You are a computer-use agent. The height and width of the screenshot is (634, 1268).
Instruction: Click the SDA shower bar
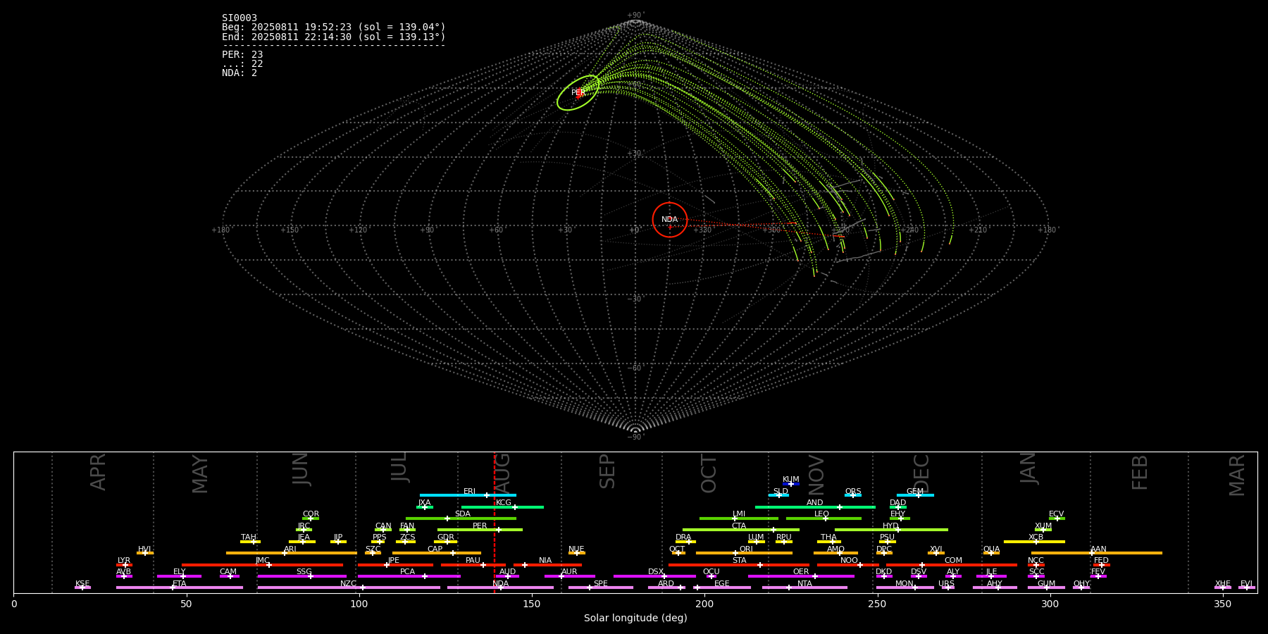pos(461,518)
